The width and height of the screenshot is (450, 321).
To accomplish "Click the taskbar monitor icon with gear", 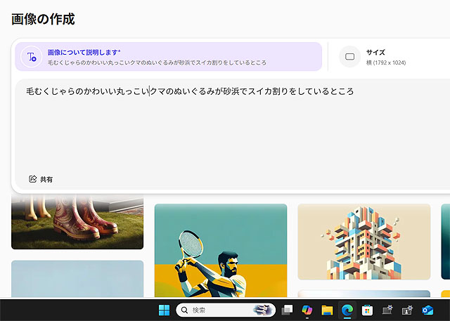I will [x=387, y=310].
